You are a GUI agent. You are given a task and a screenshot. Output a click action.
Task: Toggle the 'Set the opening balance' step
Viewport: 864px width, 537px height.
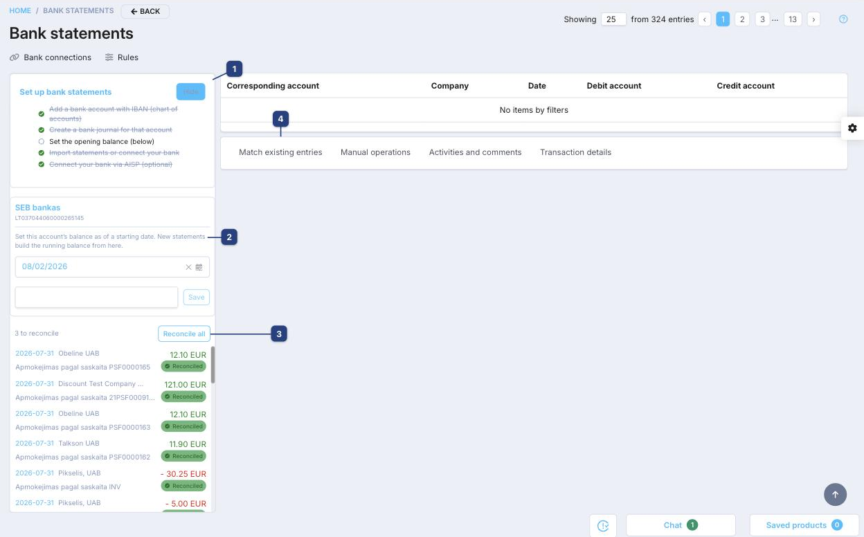point(42,141)
